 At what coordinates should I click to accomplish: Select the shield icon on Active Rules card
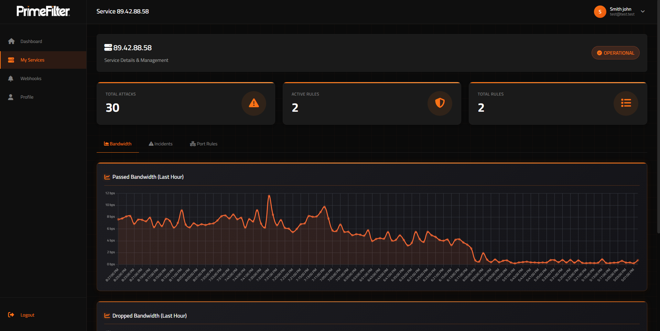440,103
